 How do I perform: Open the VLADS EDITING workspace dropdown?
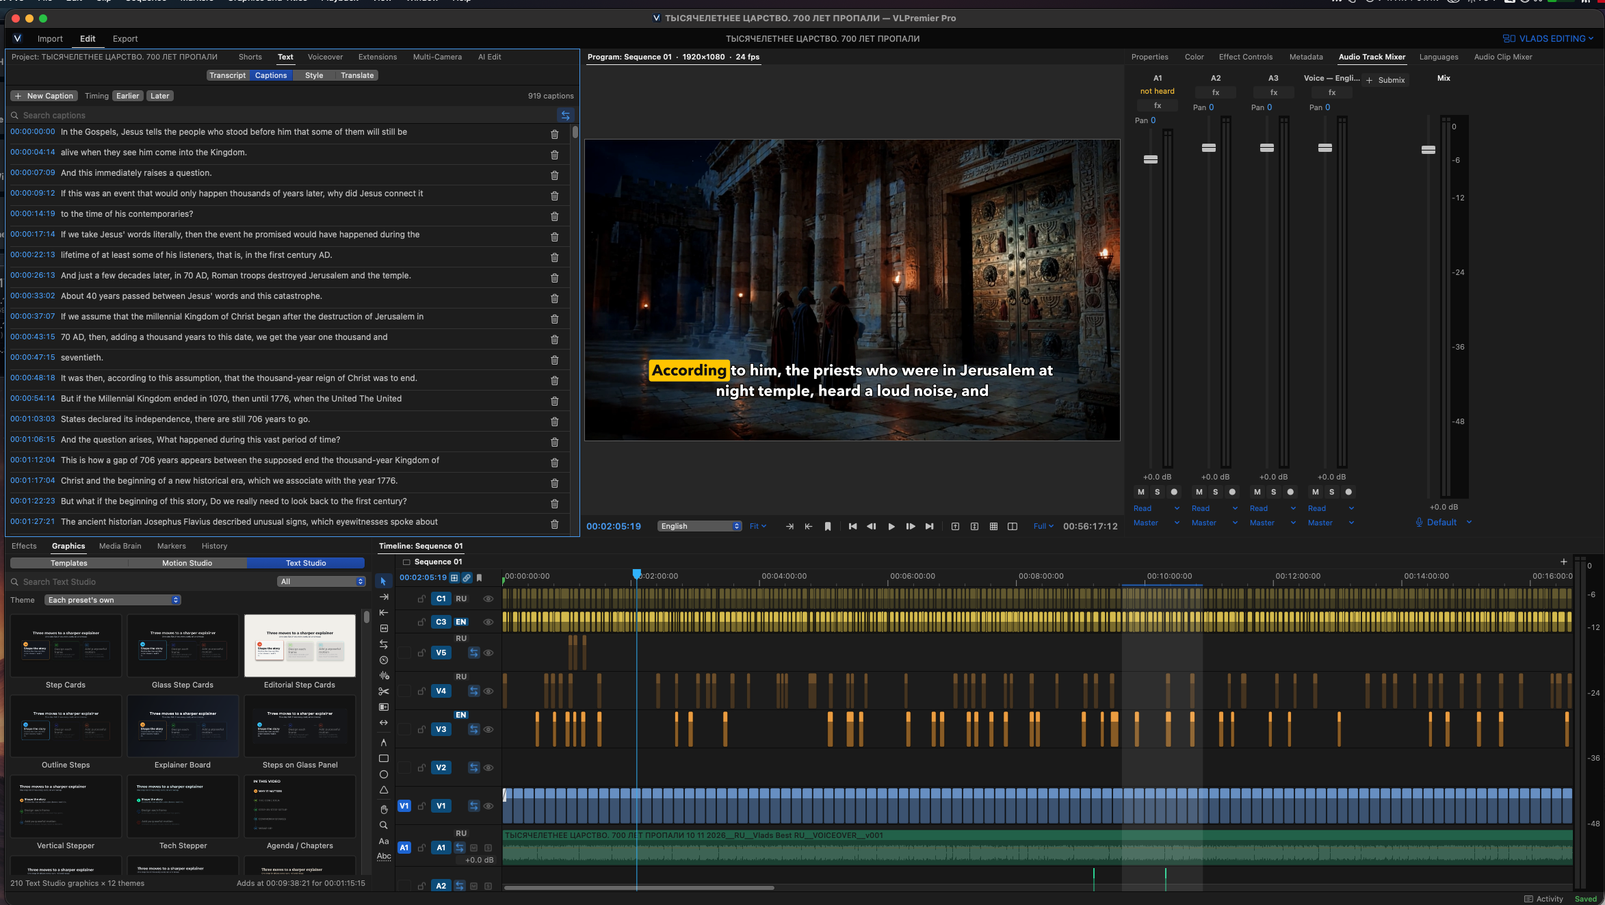(x=1548, y=38)
